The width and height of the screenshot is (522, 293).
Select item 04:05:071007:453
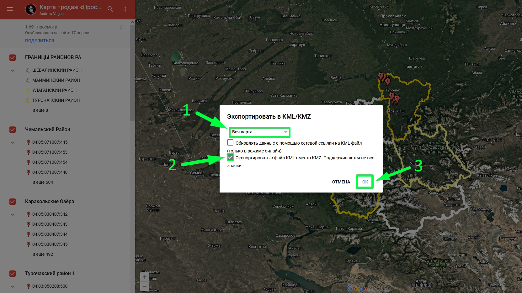click(50, 152)
